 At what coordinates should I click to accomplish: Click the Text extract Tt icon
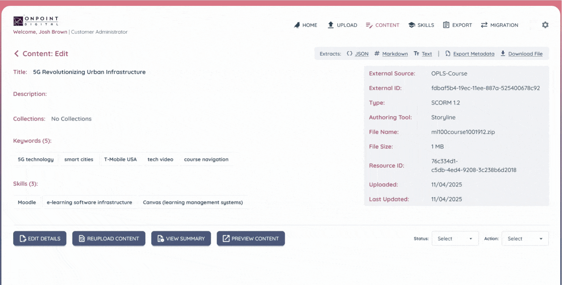coord(416,54)
